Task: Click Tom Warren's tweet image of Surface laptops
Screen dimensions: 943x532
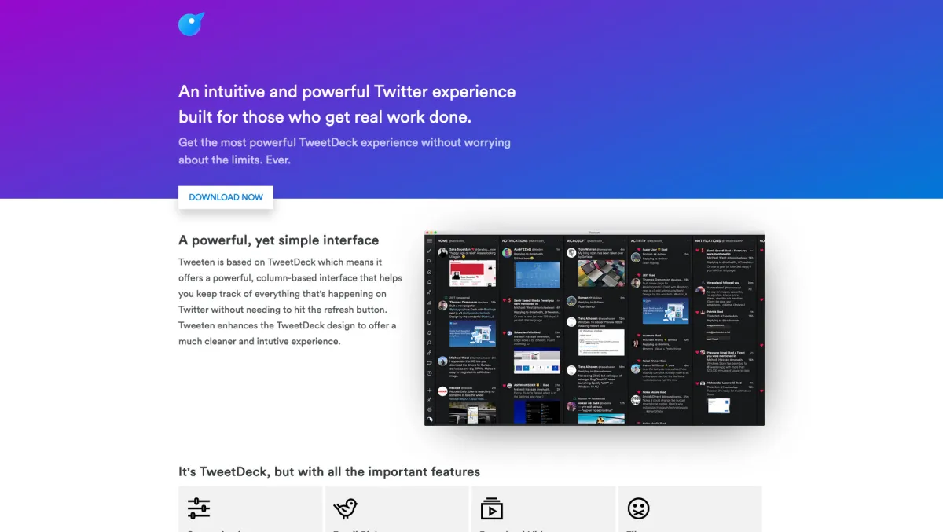Action: pos(601,273)
